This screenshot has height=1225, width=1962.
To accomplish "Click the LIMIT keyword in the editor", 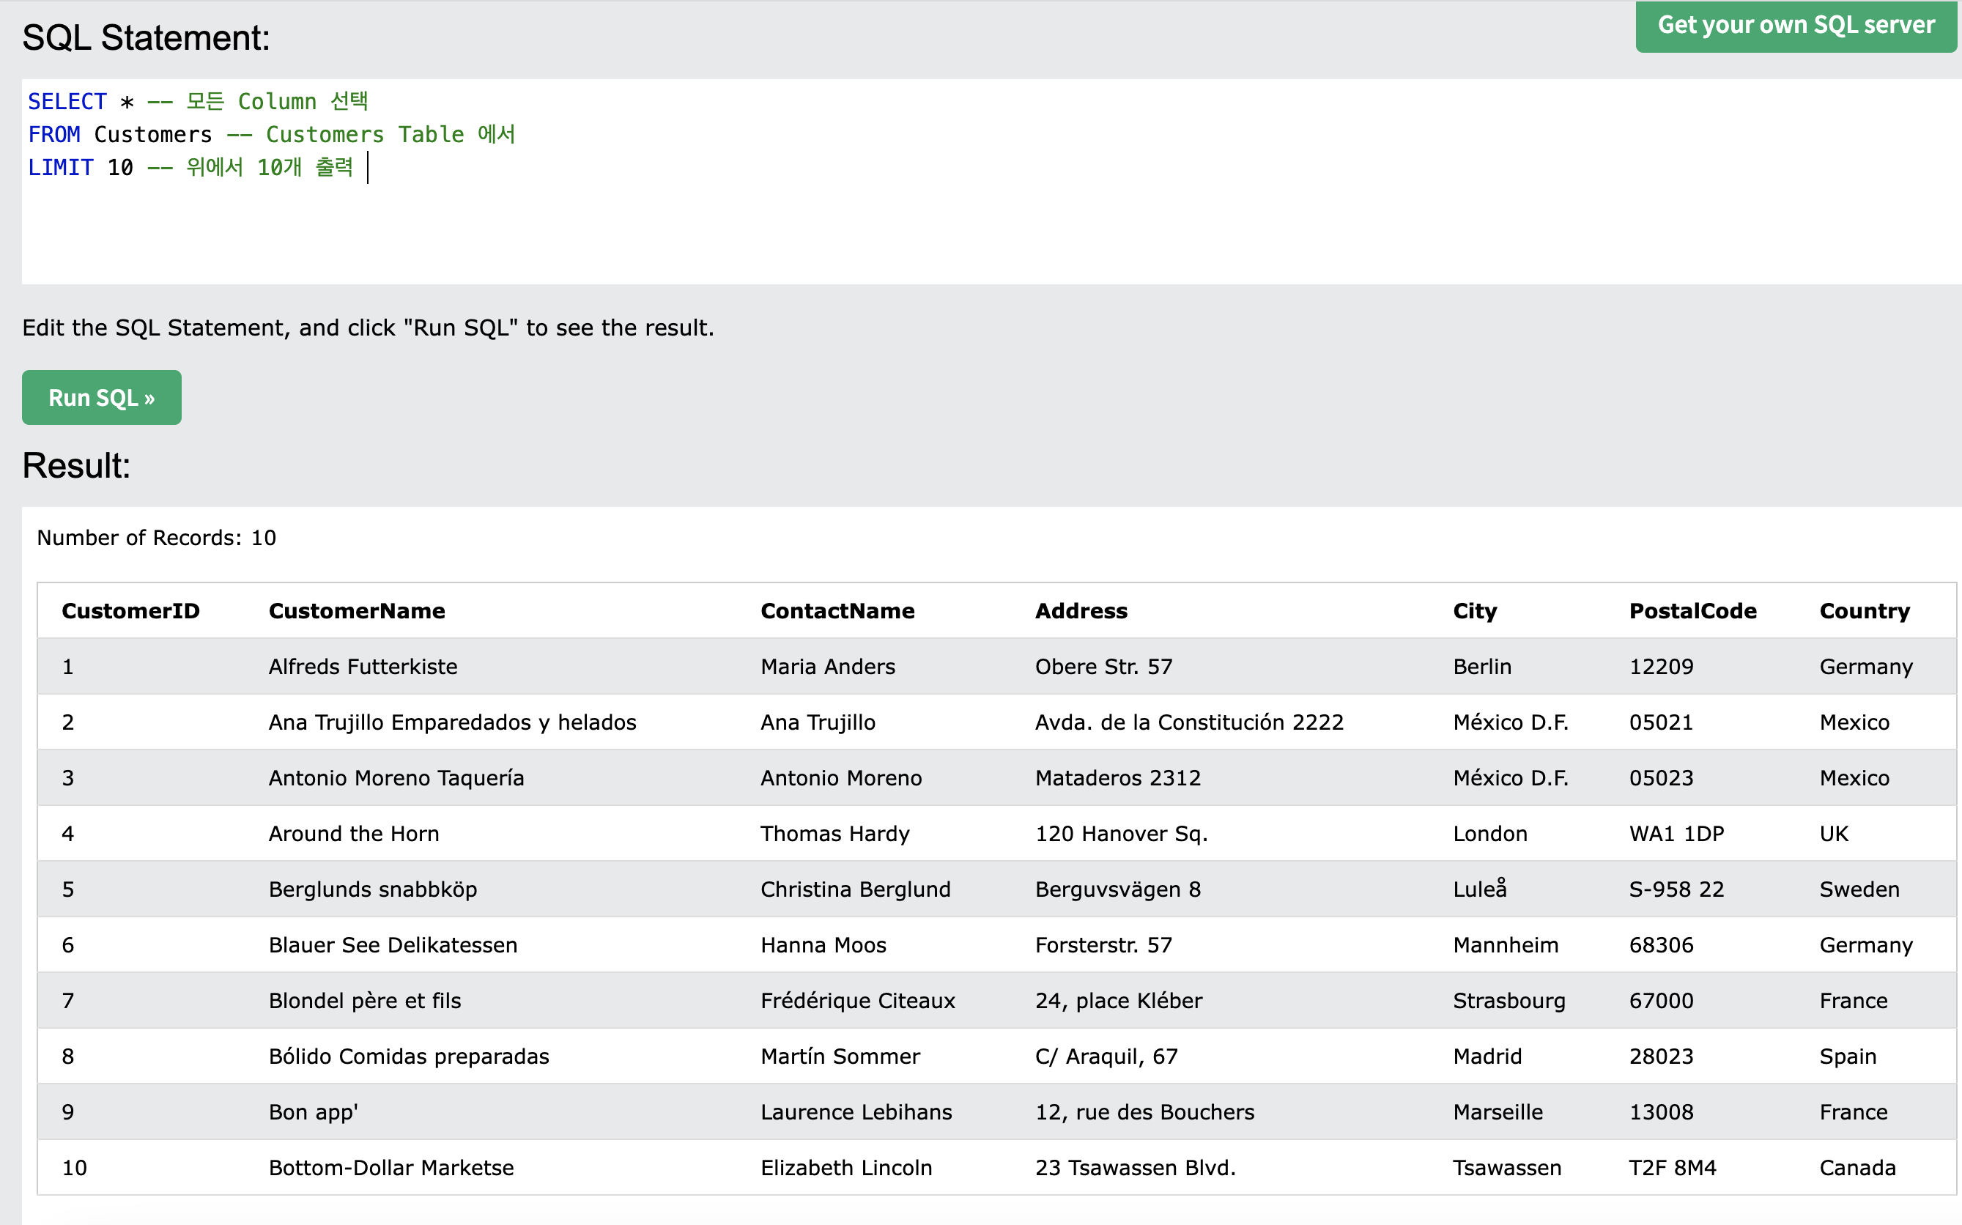I will click(x=61, y=168).
